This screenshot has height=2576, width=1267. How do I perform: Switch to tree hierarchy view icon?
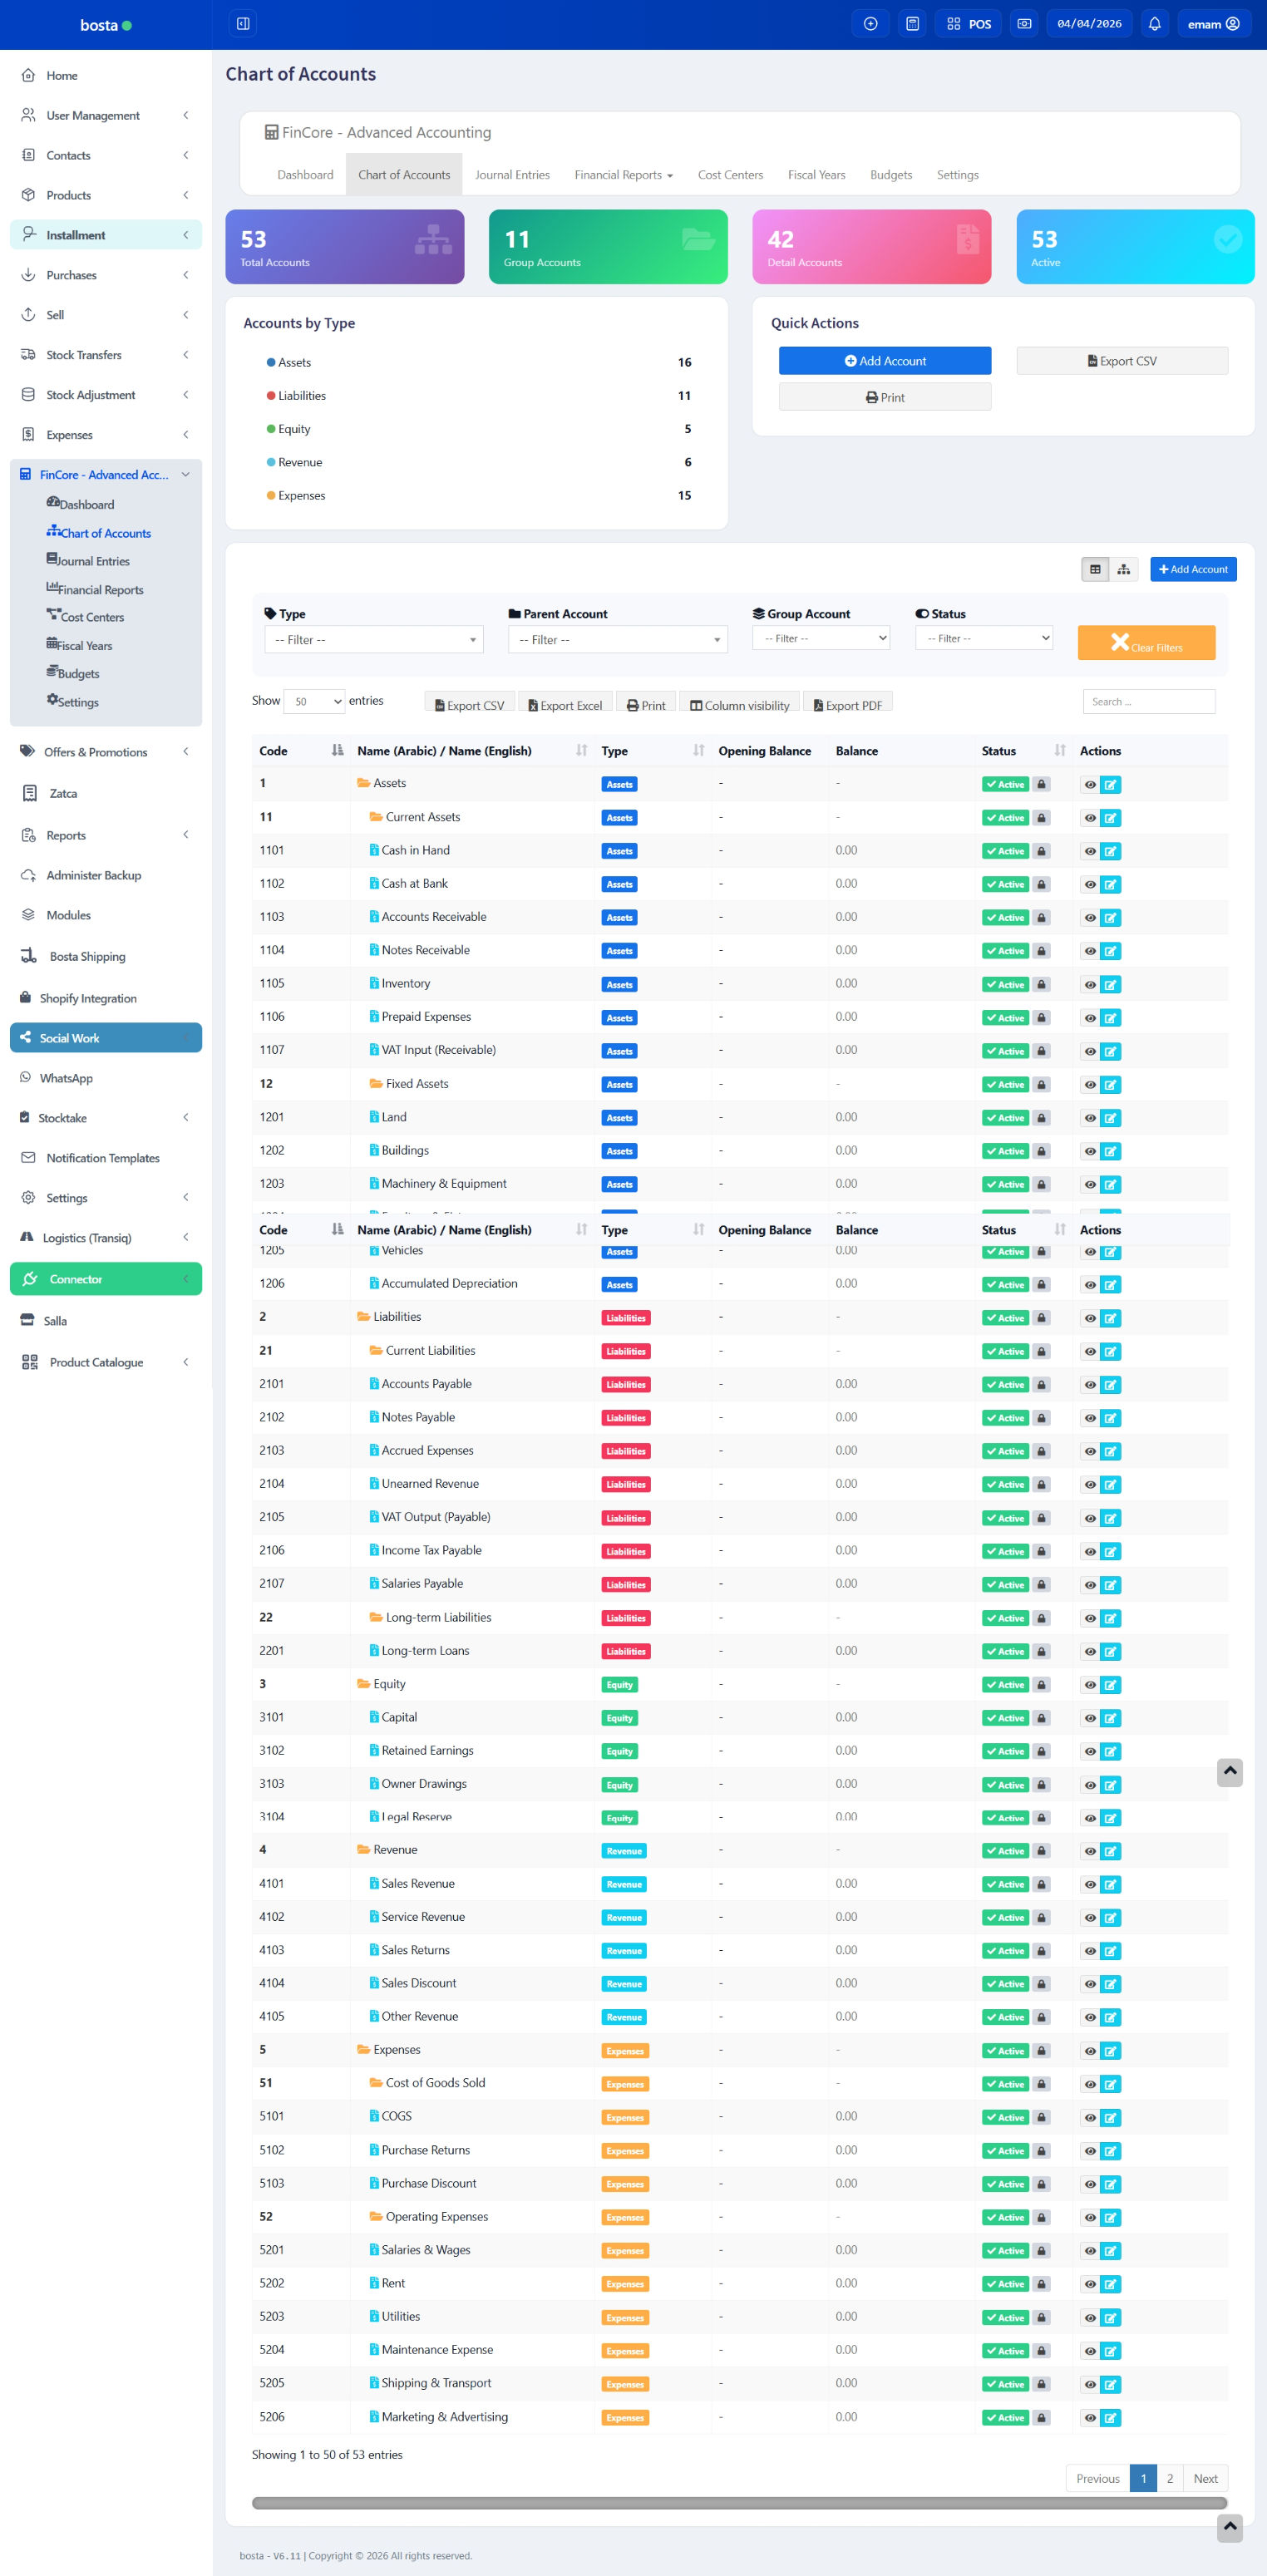1124,569
